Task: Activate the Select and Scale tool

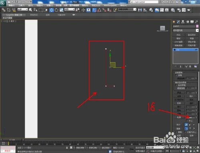Action: [x=62, y=10]
